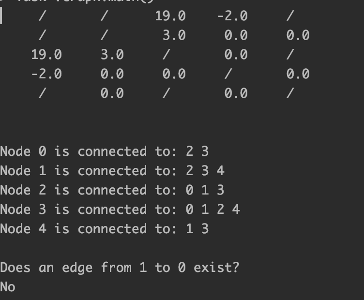The height and width of the screenshot is (300, 364).
Task: Click the 19.0 value in first matrix row
Action: [x=170, y=16]
